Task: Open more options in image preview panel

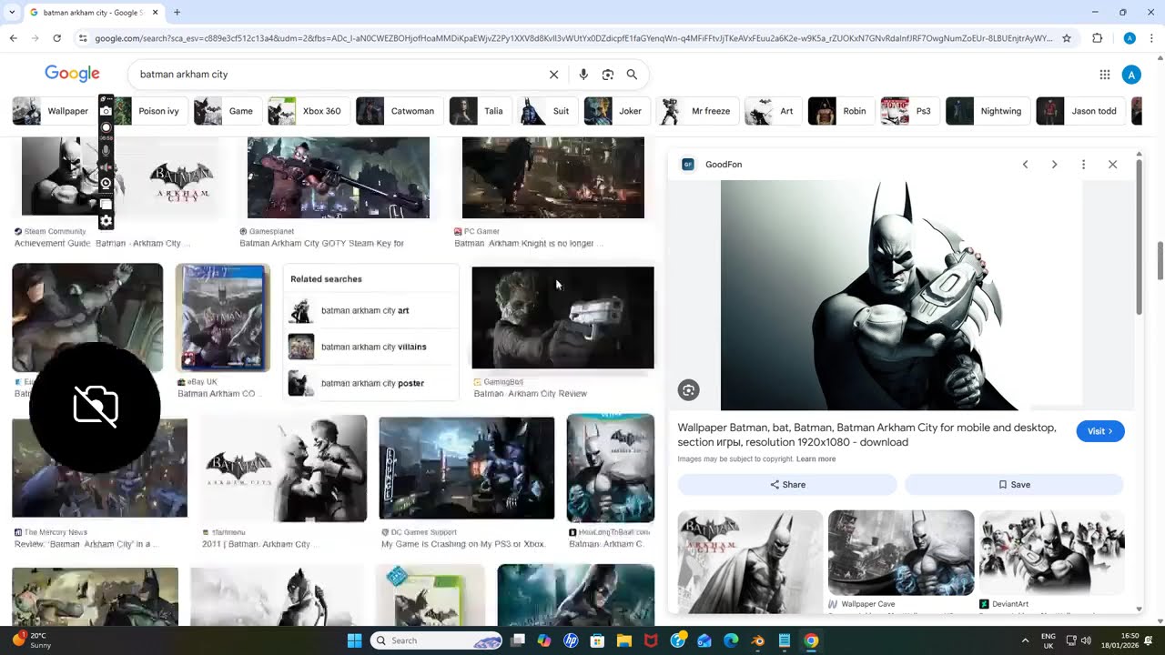Action: tap(1083, 165)
